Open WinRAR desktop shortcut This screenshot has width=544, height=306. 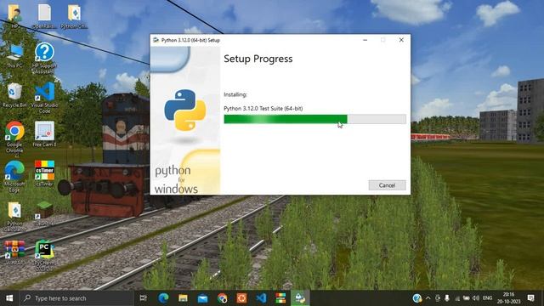[x=14, y=253]
